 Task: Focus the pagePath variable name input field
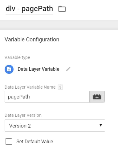tap(47, 97)
